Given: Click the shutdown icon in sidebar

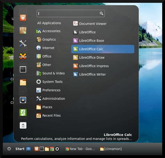Looking at the screenshot, I should [x=23, y=125].
